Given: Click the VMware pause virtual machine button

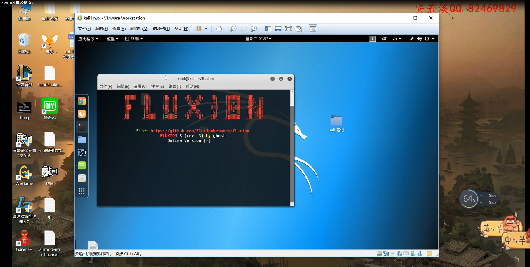Looking at the screenshot, I should click(x=199, y=29).
